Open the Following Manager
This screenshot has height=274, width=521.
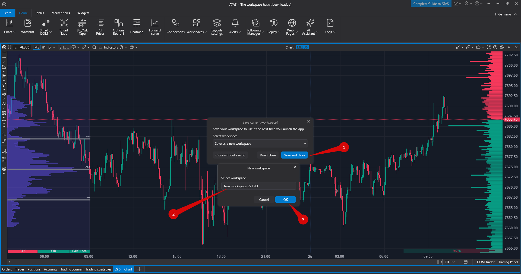click(x=255, y=27)
